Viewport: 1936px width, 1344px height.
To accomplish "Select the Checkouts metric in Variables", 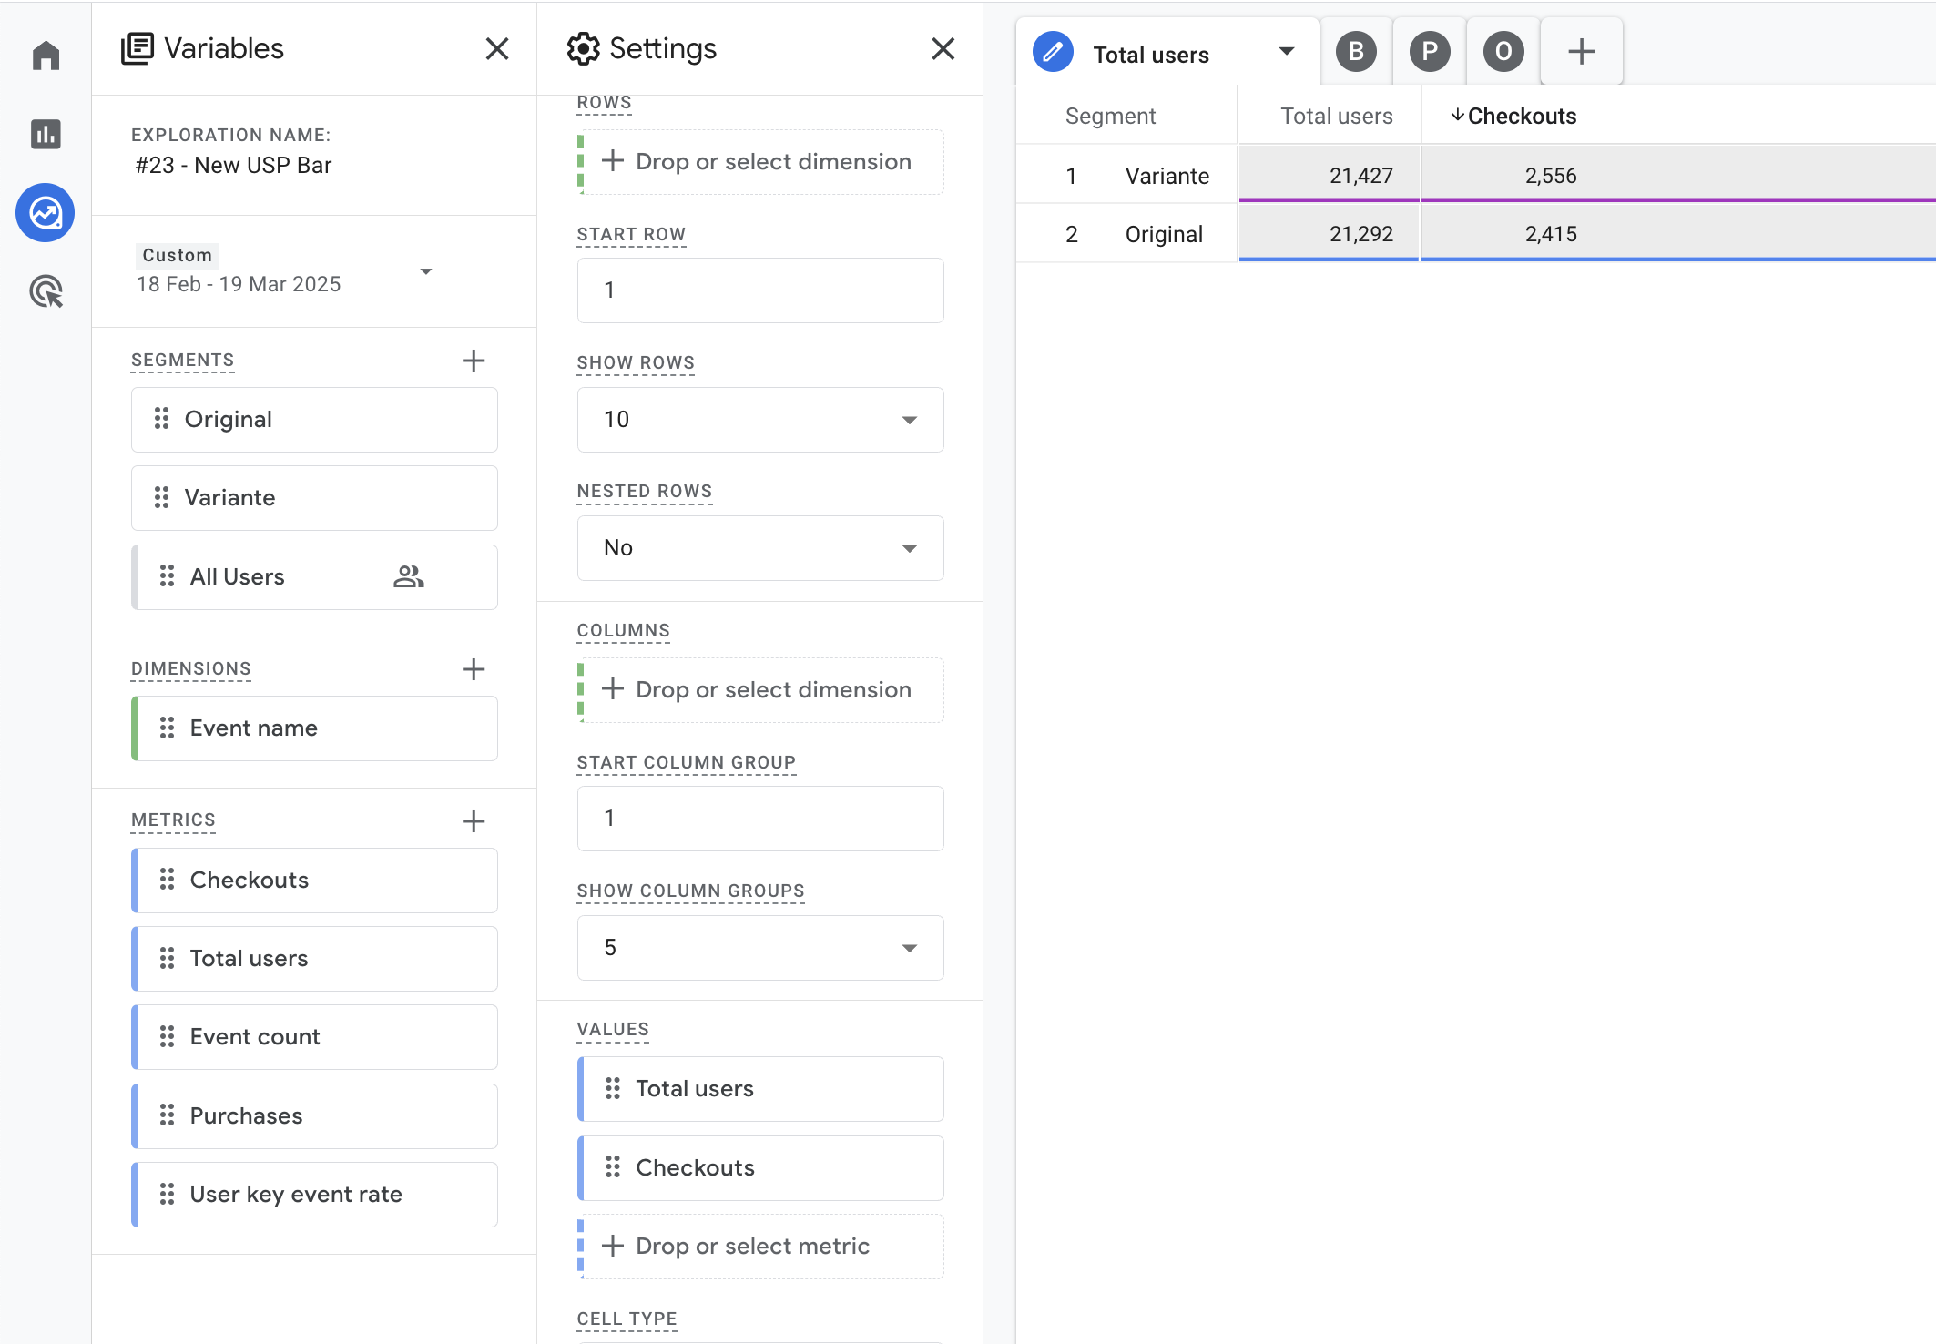I will (x=315, y=881).
